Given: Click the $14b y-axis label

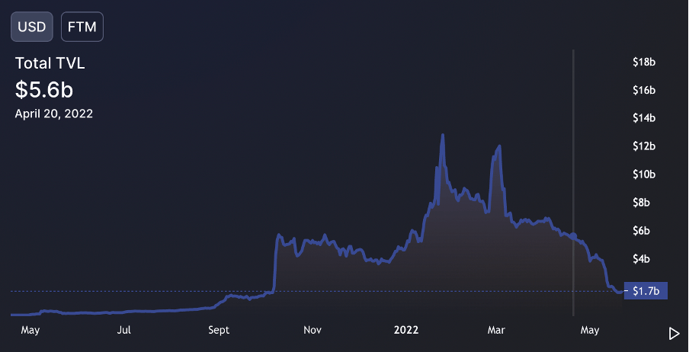Looking at the screenshot, I should pos(644,118).
